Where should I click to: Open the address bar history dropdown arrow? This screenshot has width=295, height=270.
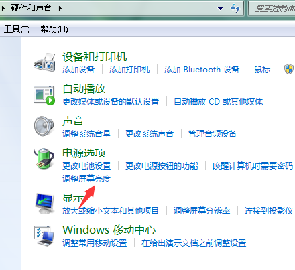[220, 9]
